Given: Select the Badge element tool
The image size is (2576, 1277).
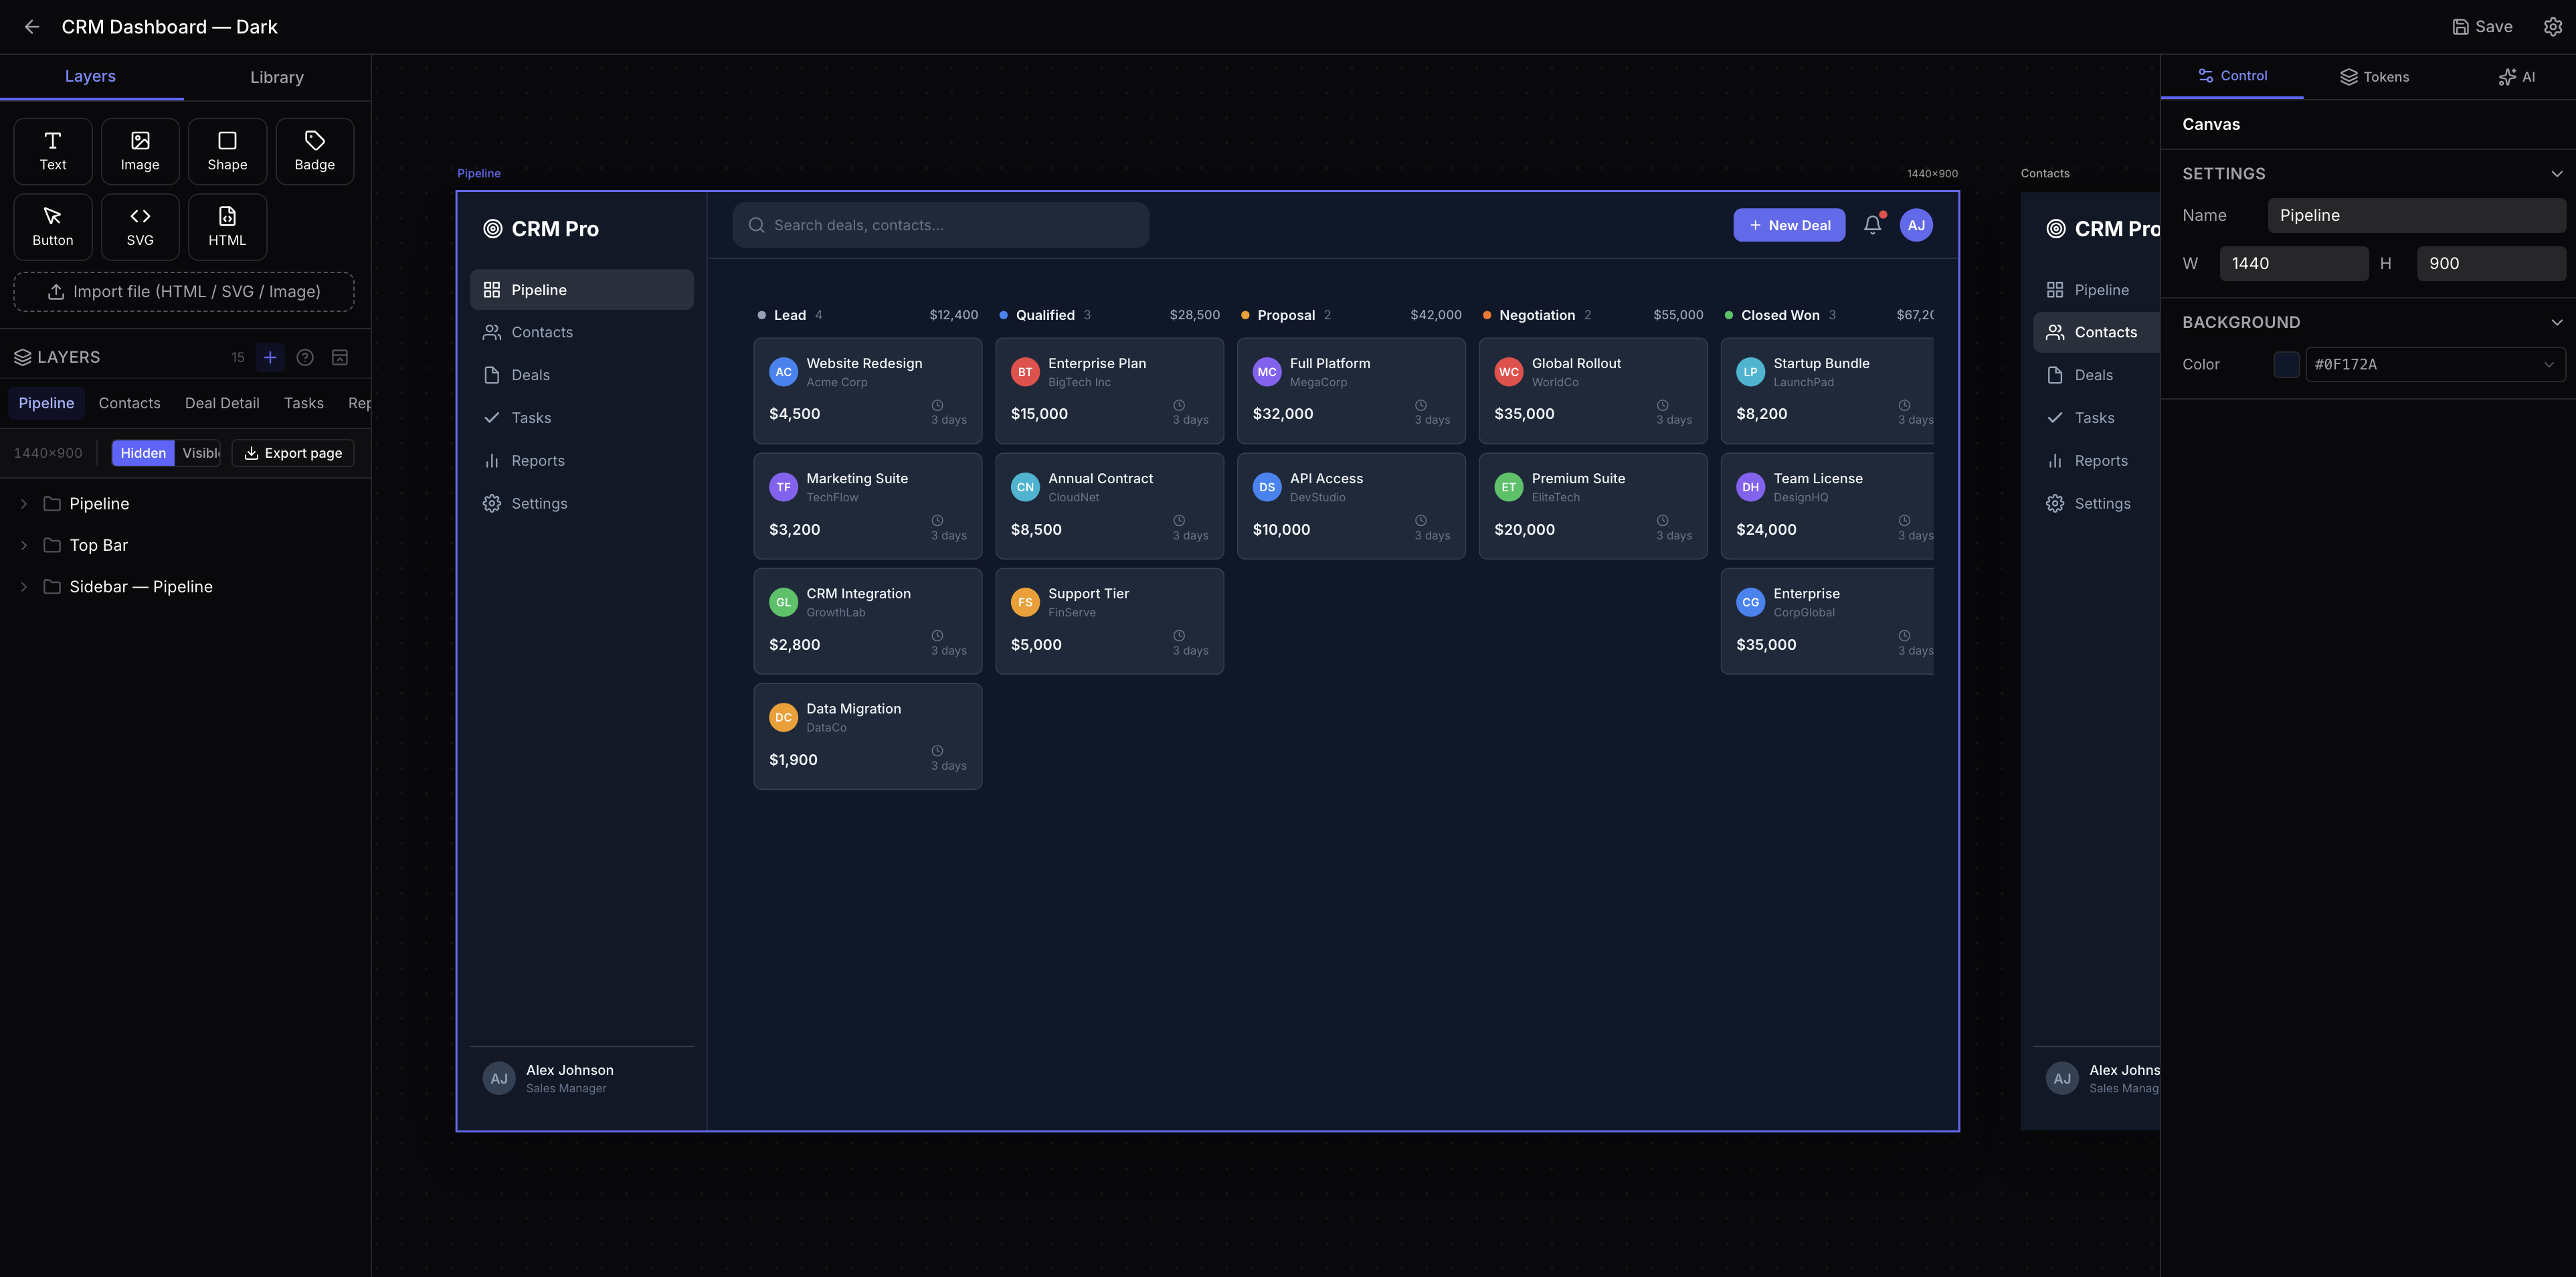Looking at the screenshot, I should click(x=314, y=151).
